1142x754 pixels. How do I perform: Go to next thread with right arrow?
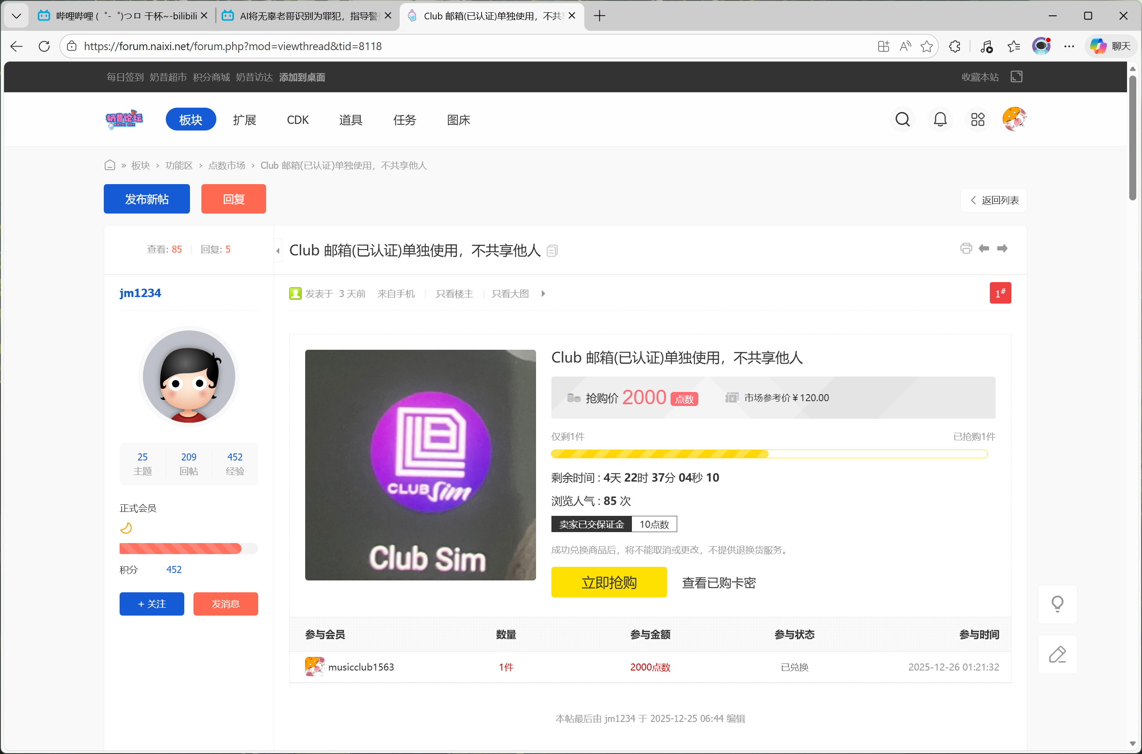click(1002, 248)
